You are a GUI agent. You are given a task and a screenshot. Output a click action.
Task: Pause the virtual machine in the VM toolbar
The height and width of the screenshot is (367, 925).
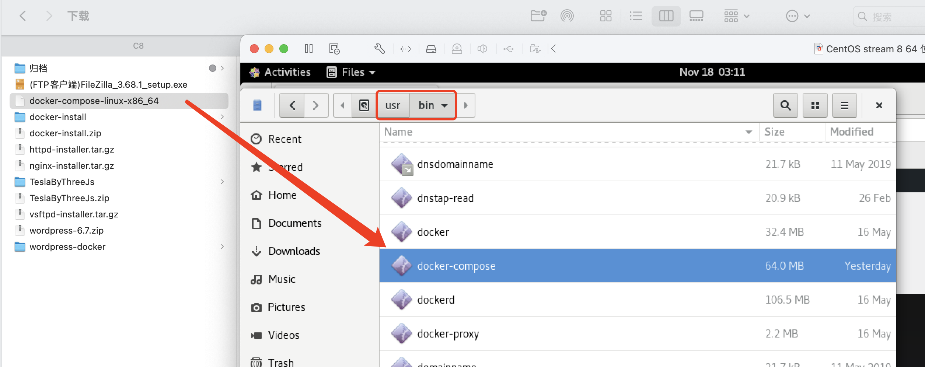coord(309,48)
